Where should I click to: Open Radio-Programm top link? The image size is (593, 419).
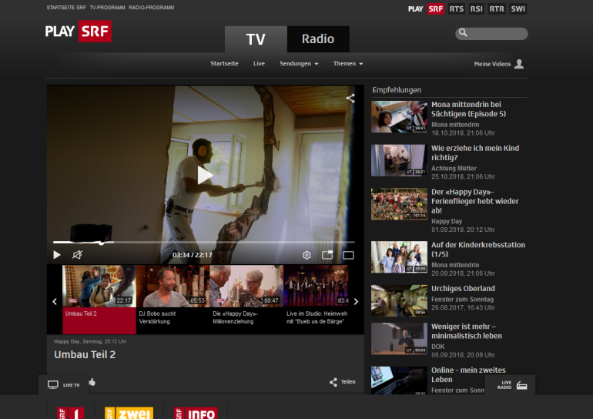tap(151, 8)
